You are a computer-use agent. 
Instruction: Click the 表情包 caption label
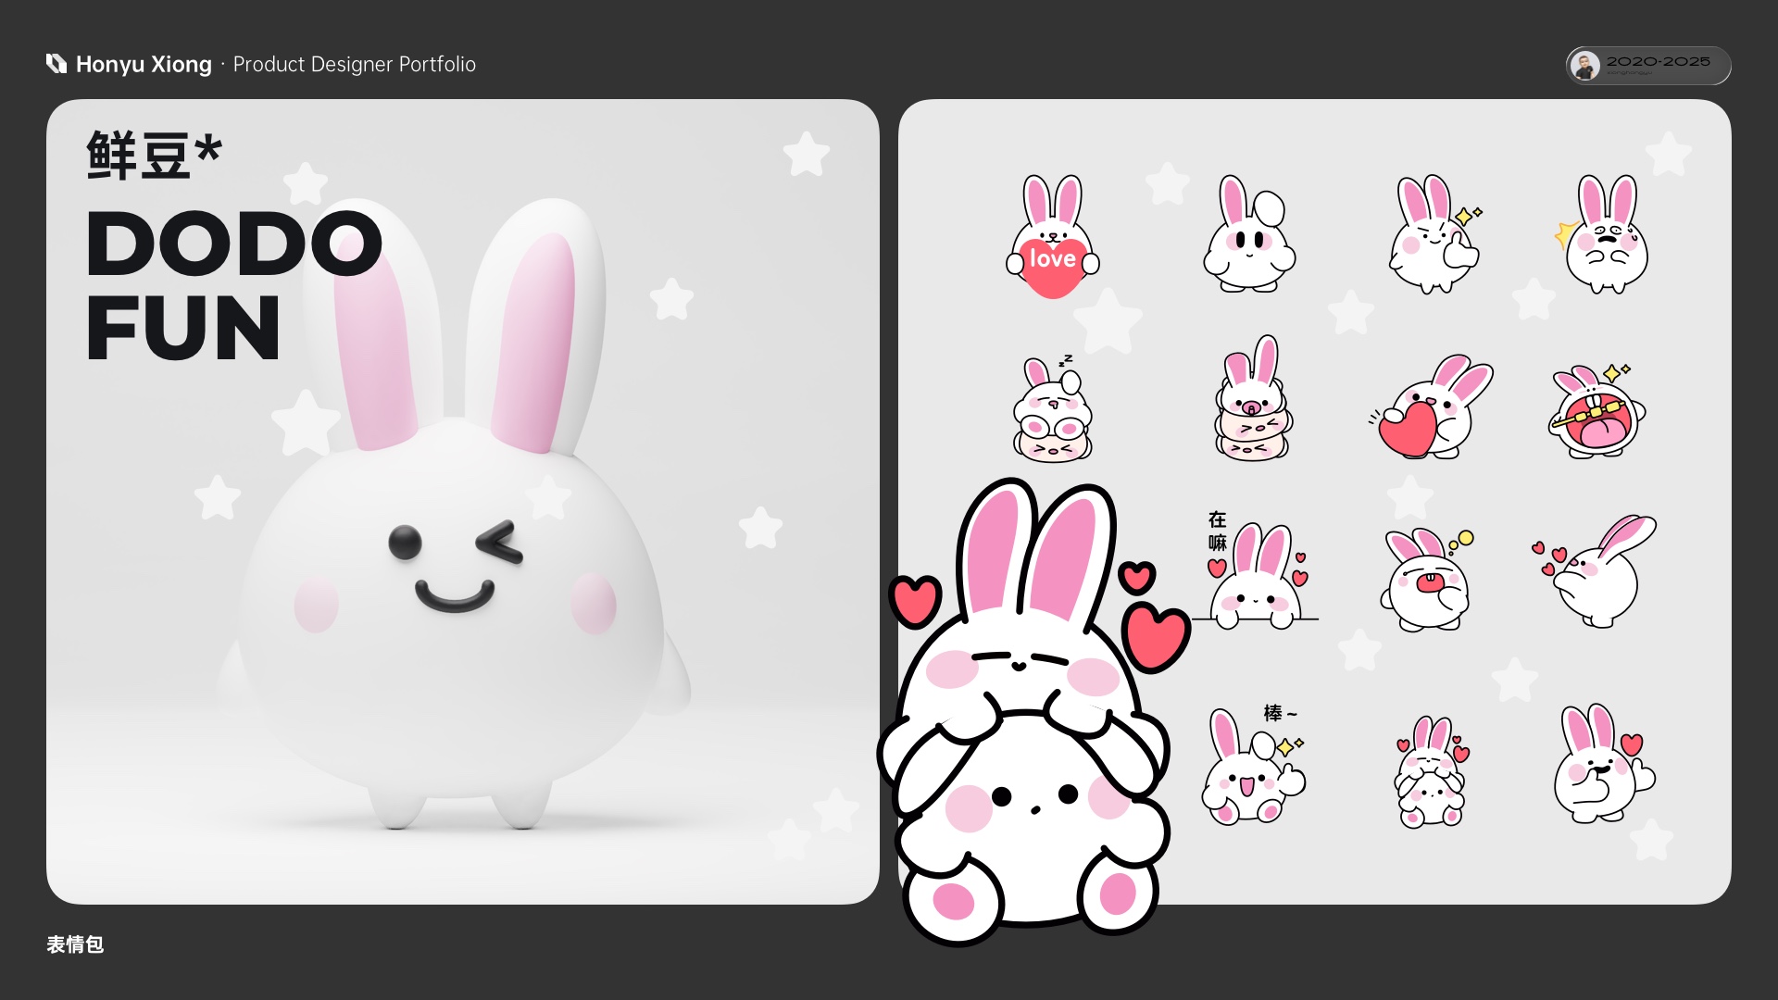[75, 944]
